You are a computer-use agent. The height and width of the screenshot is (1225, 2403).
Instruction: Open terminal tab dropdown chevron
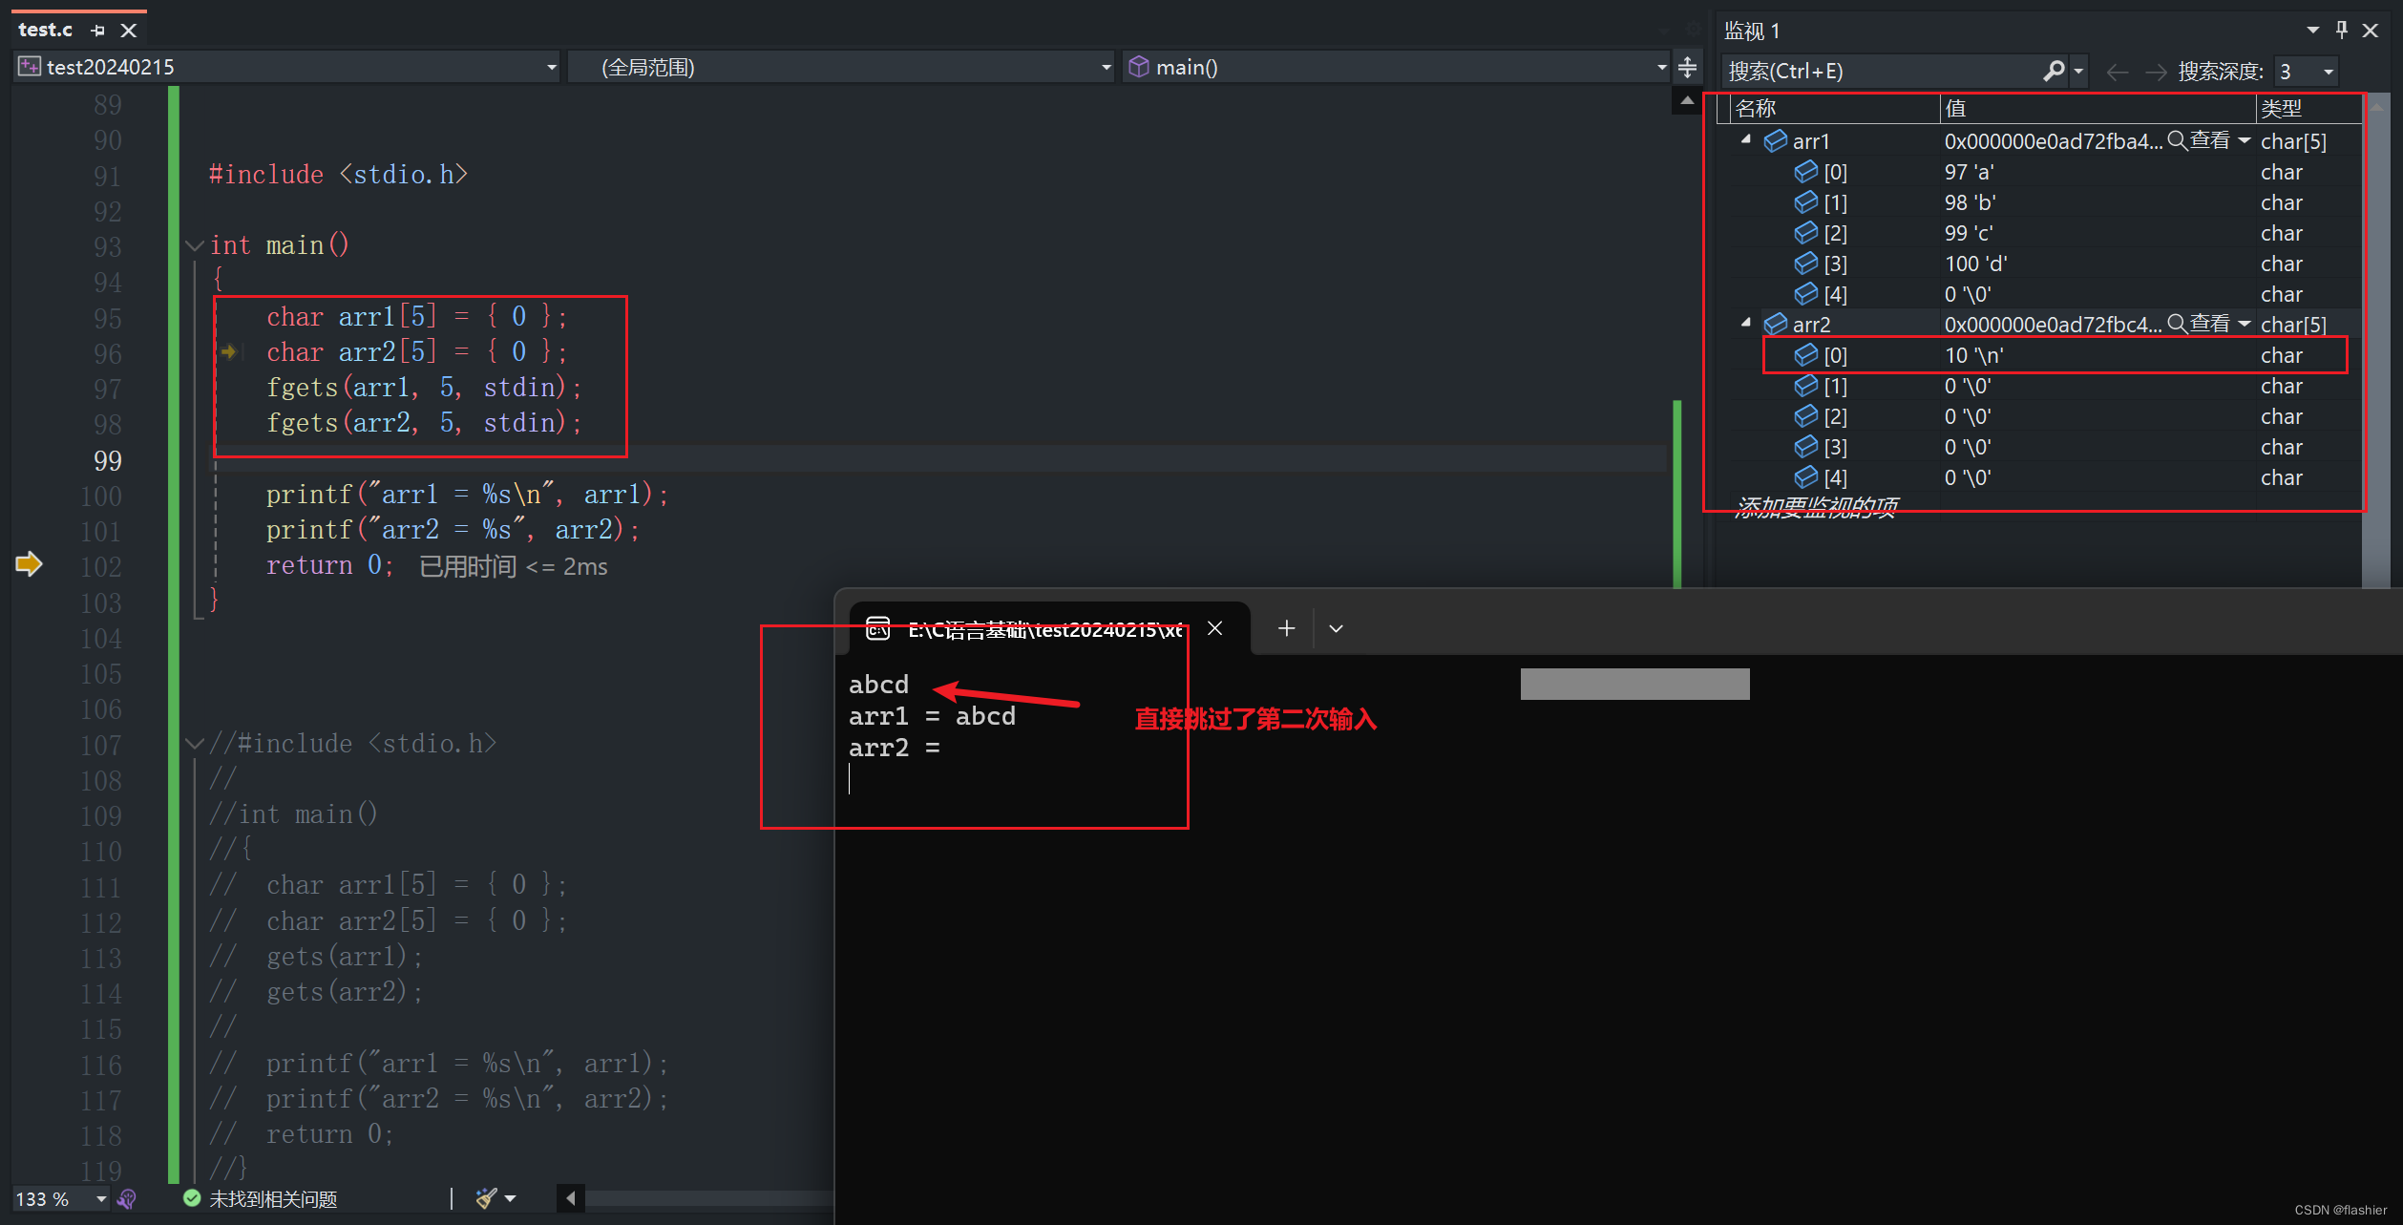(x=1336, y=628)
